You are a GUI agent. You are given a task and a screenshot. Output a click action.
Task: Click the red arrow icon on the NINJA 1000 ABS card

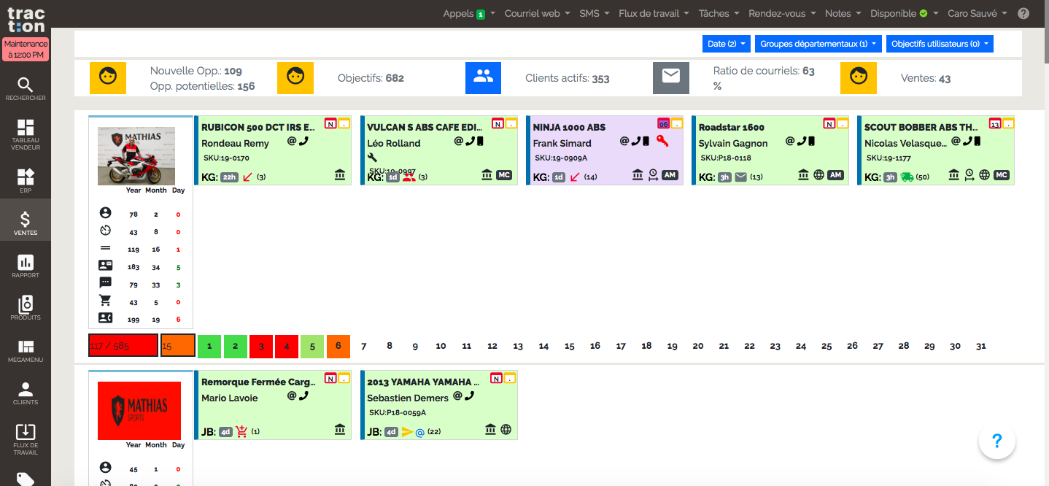(575, 177)
